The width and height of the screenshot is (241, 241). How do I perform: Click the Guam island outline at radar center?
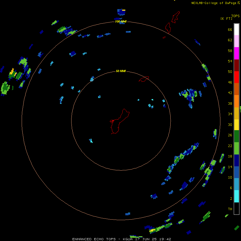tap(120, 121)
